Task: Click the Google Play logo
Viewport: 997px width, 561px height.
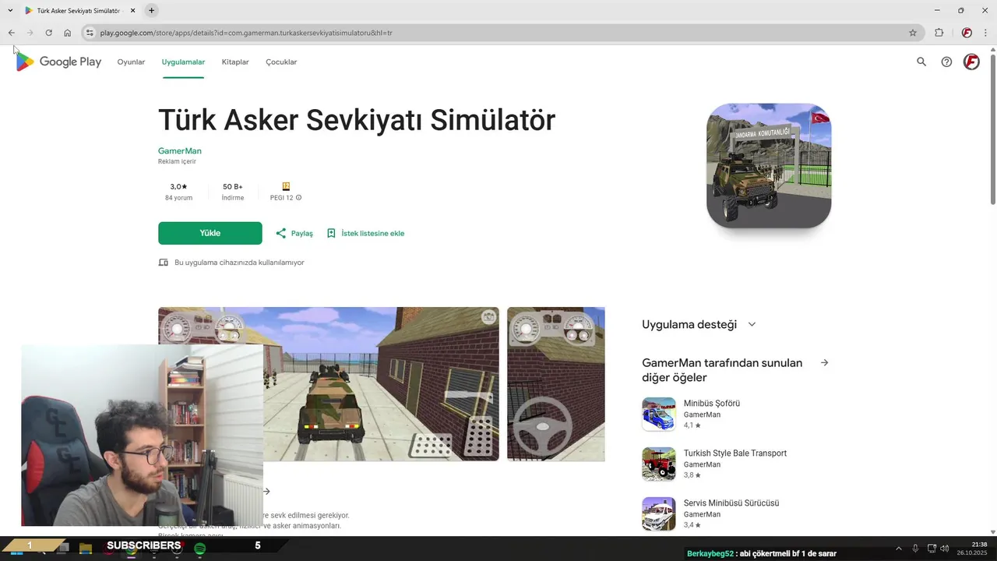Action: (59, 62)
